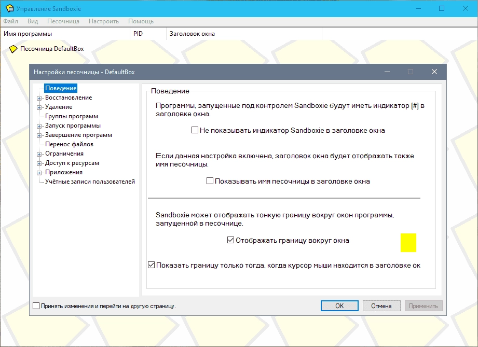
Task: Click the OK button
Action: coord(339,306)
